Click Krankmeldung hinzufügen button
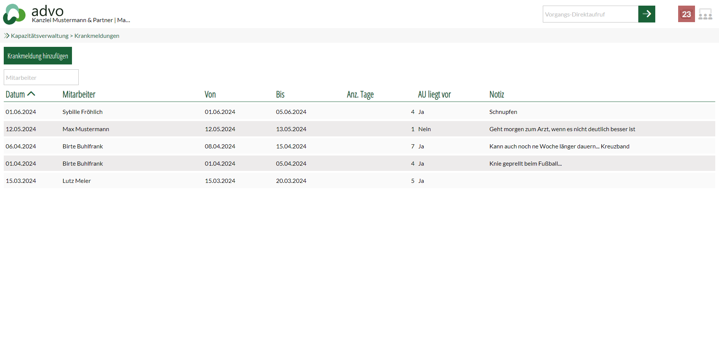This screenshot has height=359, width=719. tap(38, 56)
